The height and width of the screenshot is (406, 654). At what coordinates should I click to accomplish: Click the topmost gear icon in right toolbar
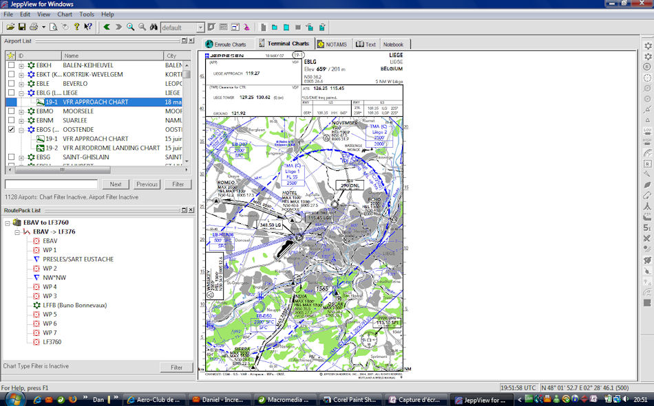[x=647, y=45]
